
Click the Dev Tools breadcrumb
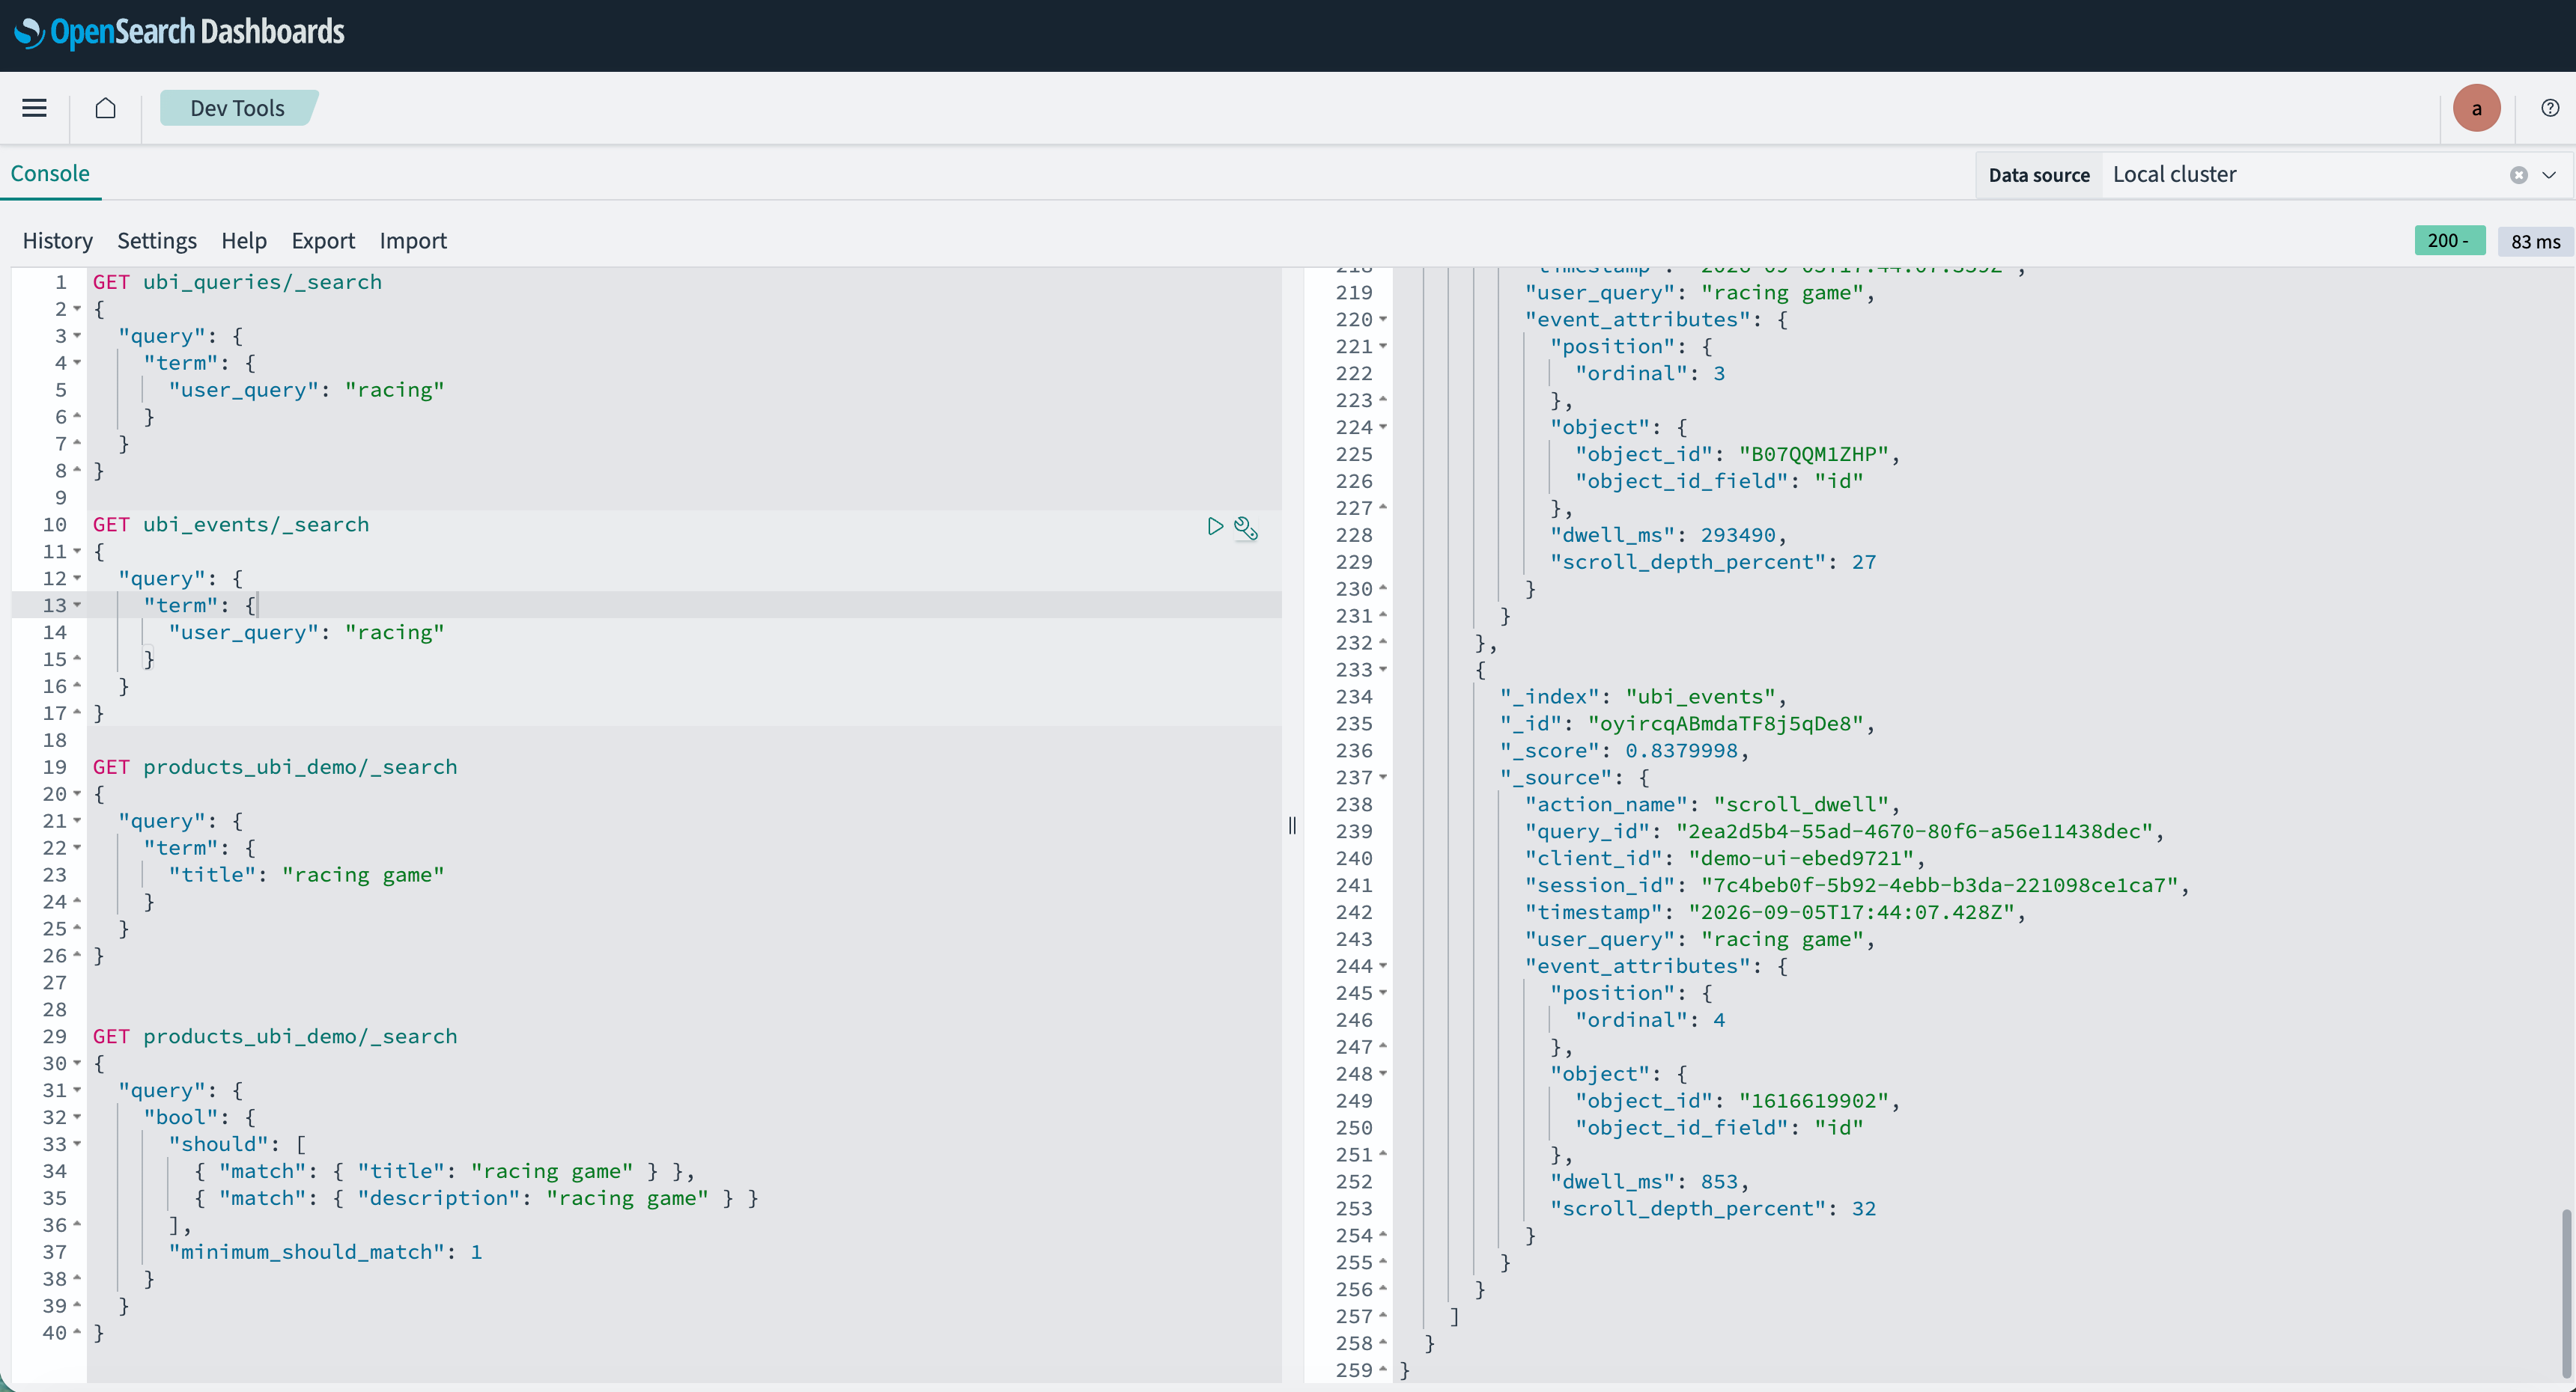click(238, 108)
